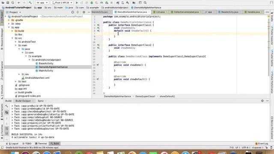Viewport: 274px width, 154px height.
Task: Navigate back with the left arrow icon
Action: (x=19, y=3)
